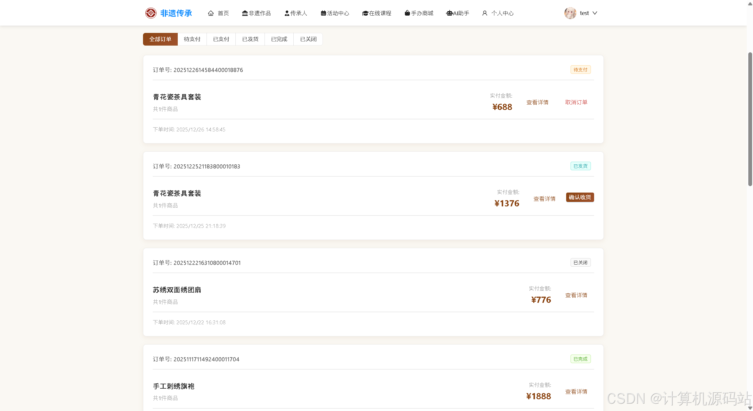The image size is (753, 411).
Task: Click 确认收货 on the ¥1376 order
Action: point(580,197)
